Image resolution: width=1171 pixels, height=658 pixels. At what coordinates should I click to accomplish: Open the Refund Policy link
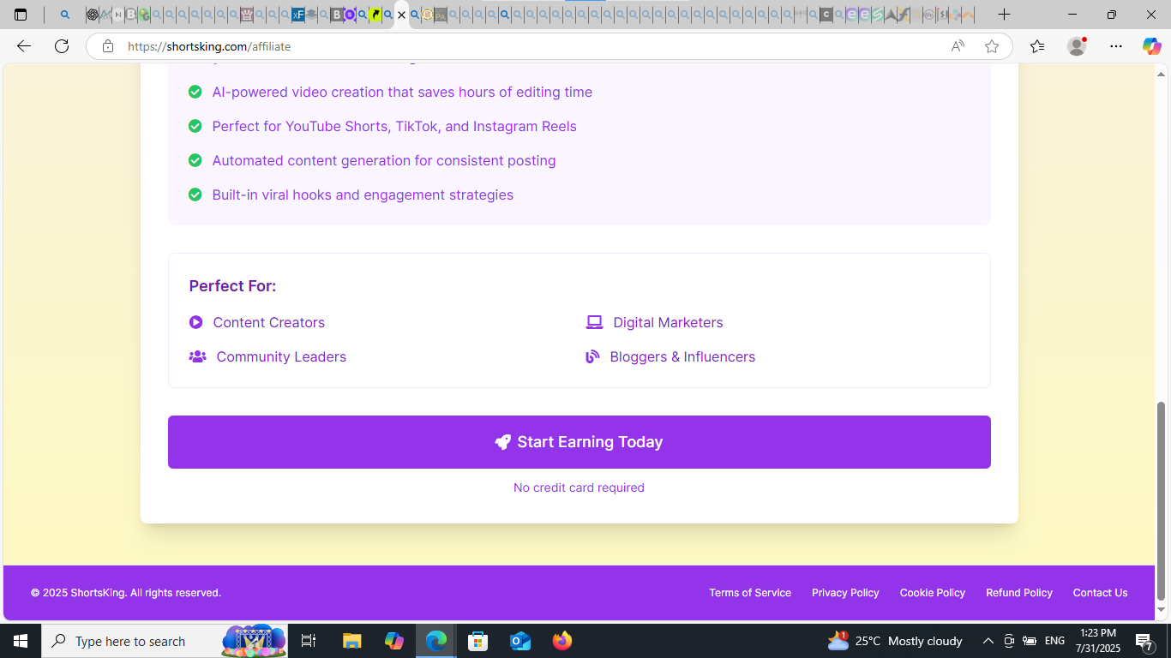(1019, 593)
